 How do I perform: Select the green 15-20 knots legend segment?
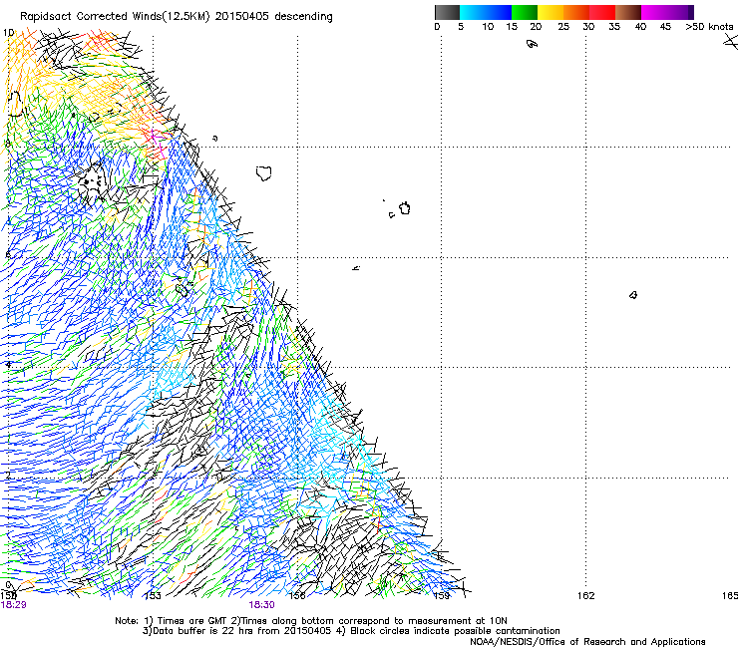tap(525, 12)
